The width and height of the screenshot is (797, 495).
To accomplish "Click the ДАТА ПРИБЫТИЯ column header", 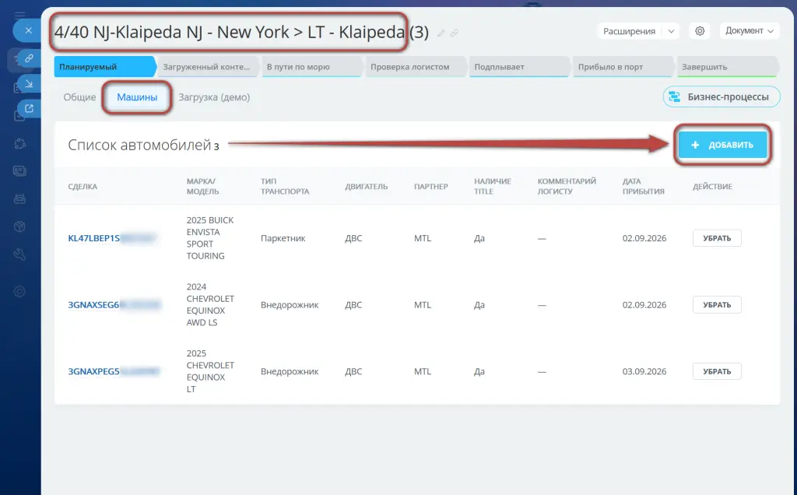I will 644,187.
